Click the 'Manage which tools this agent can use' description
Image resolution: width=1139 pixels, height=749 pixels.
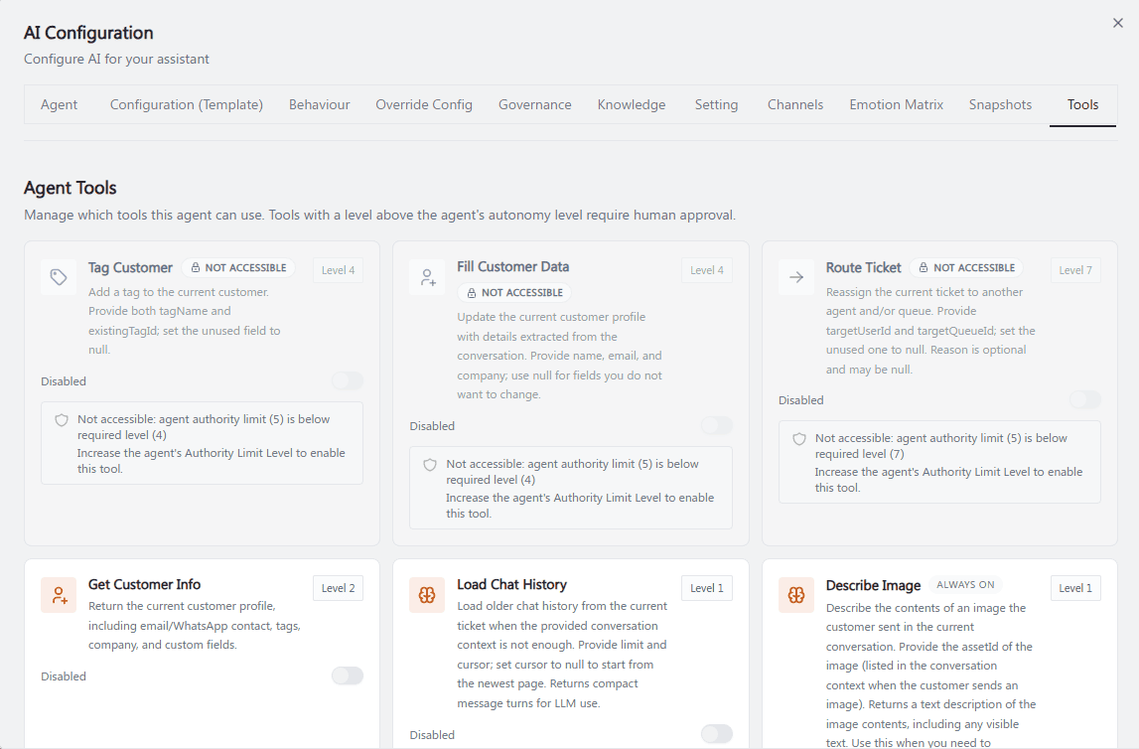(380, 215)
